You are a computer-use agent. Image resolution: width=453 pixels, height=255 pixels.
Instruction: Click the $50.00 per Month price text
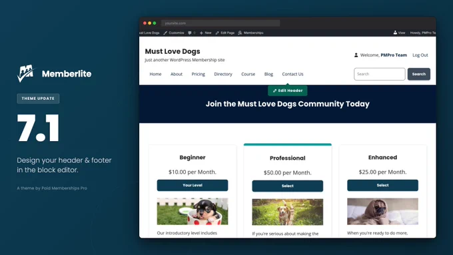pyautogui.click(x=288, y=172)
